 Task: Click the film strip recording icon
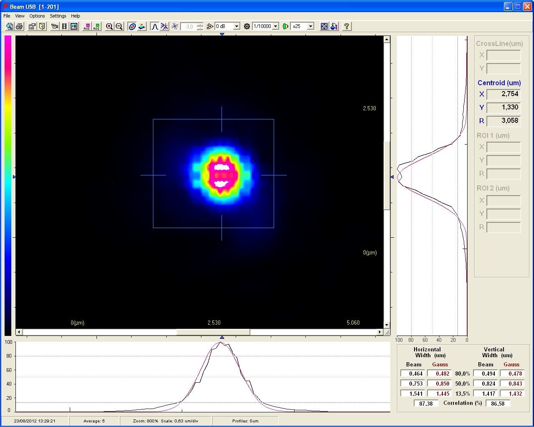pyautogui.click(x=64, y=26)
